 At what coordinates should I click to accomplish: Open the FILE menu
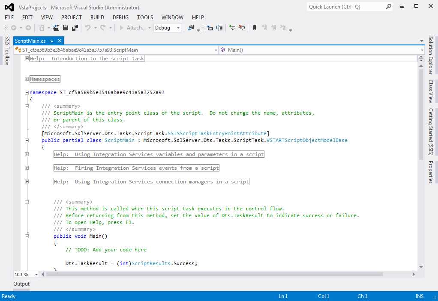pos(9,17)
